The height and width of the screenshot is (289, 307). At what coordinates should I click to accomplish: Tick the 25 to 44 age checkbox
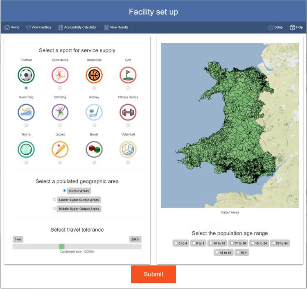tap(273, 243)
